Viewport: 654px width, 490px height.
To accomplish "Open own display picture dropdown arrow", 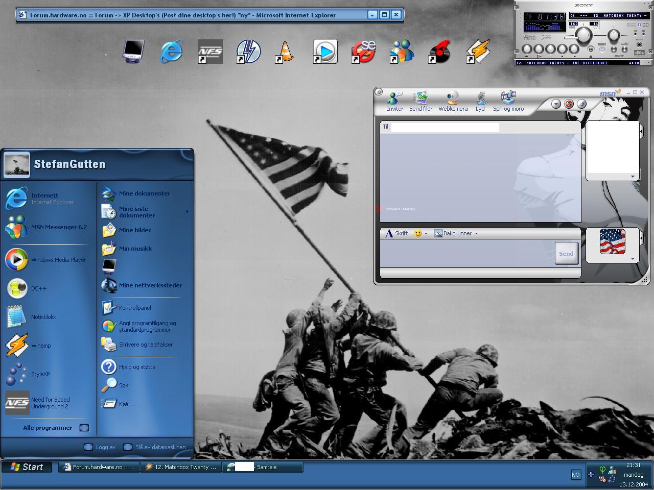I will [x=633, y=259].
